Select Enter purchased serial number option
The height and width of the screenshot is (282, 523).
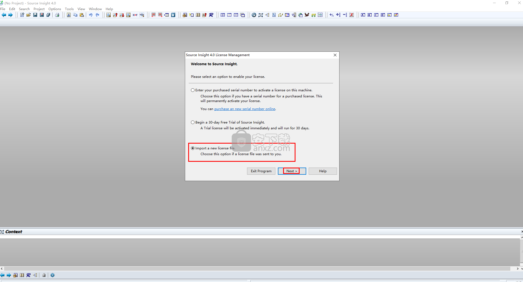[x=193, y=90]
